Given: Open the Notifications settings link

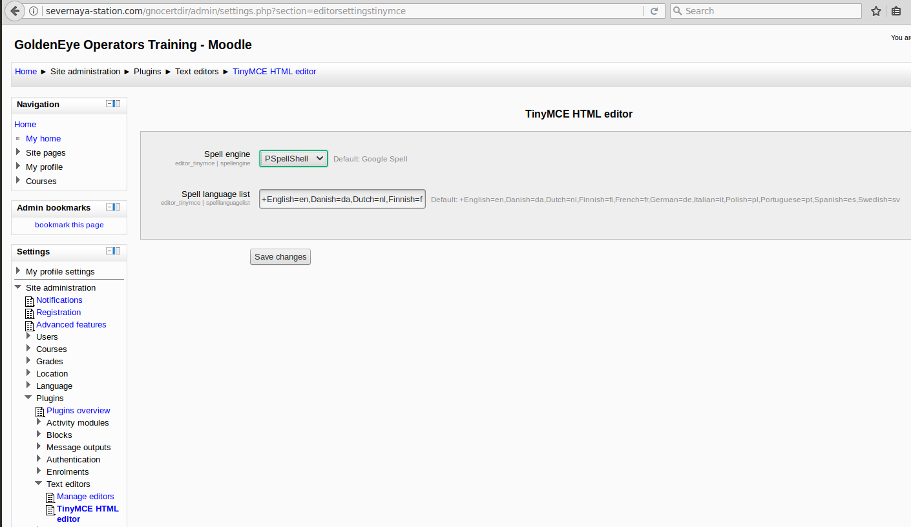Looking at the screenshot, I should tap(59, 300).
